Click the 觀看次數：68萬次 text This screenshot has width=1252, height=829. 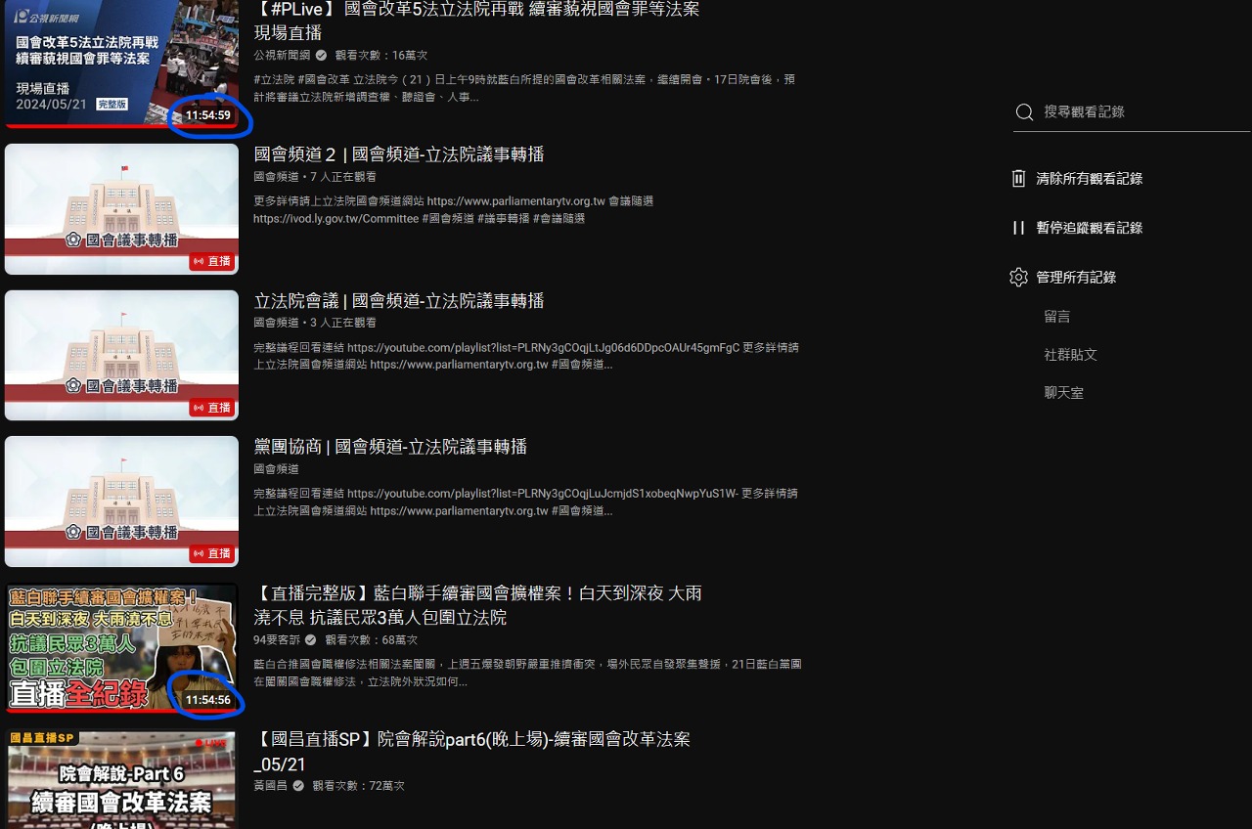[x=372, y=640]
